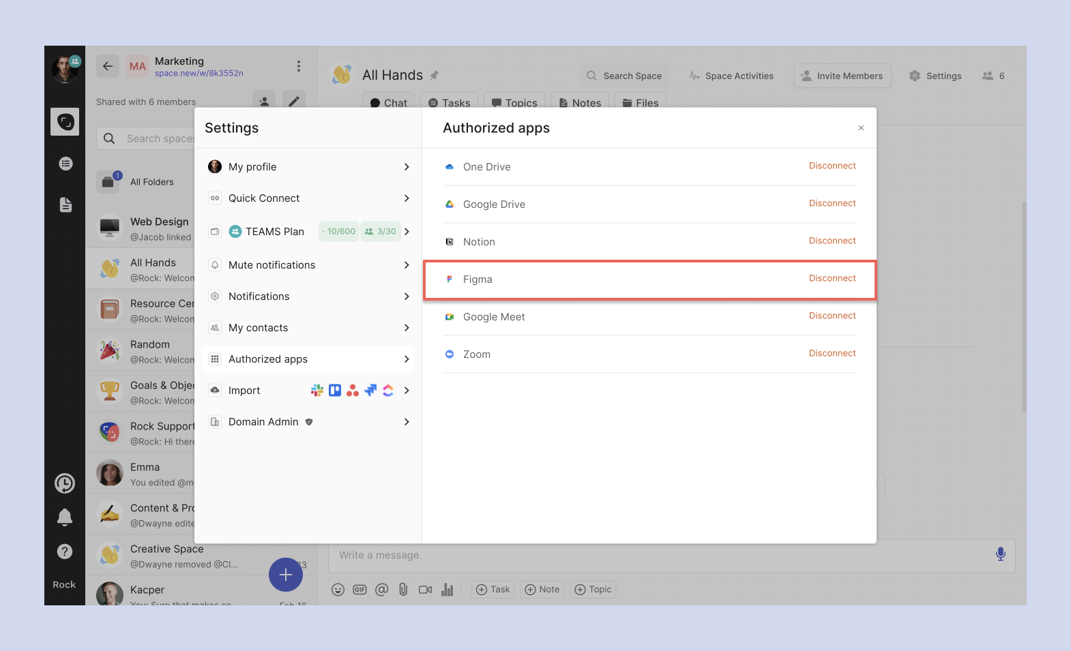Viewport: 1071px width, 651px height.
Task: Open the chat spaces sidebar icon
Action: tap(65, 122)
